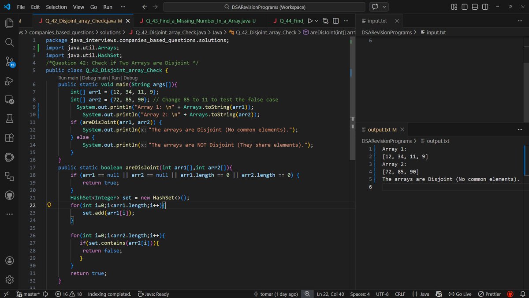529x298 pixels.
Task: Open the Selection menu
Action: click(x=56, y=7)
